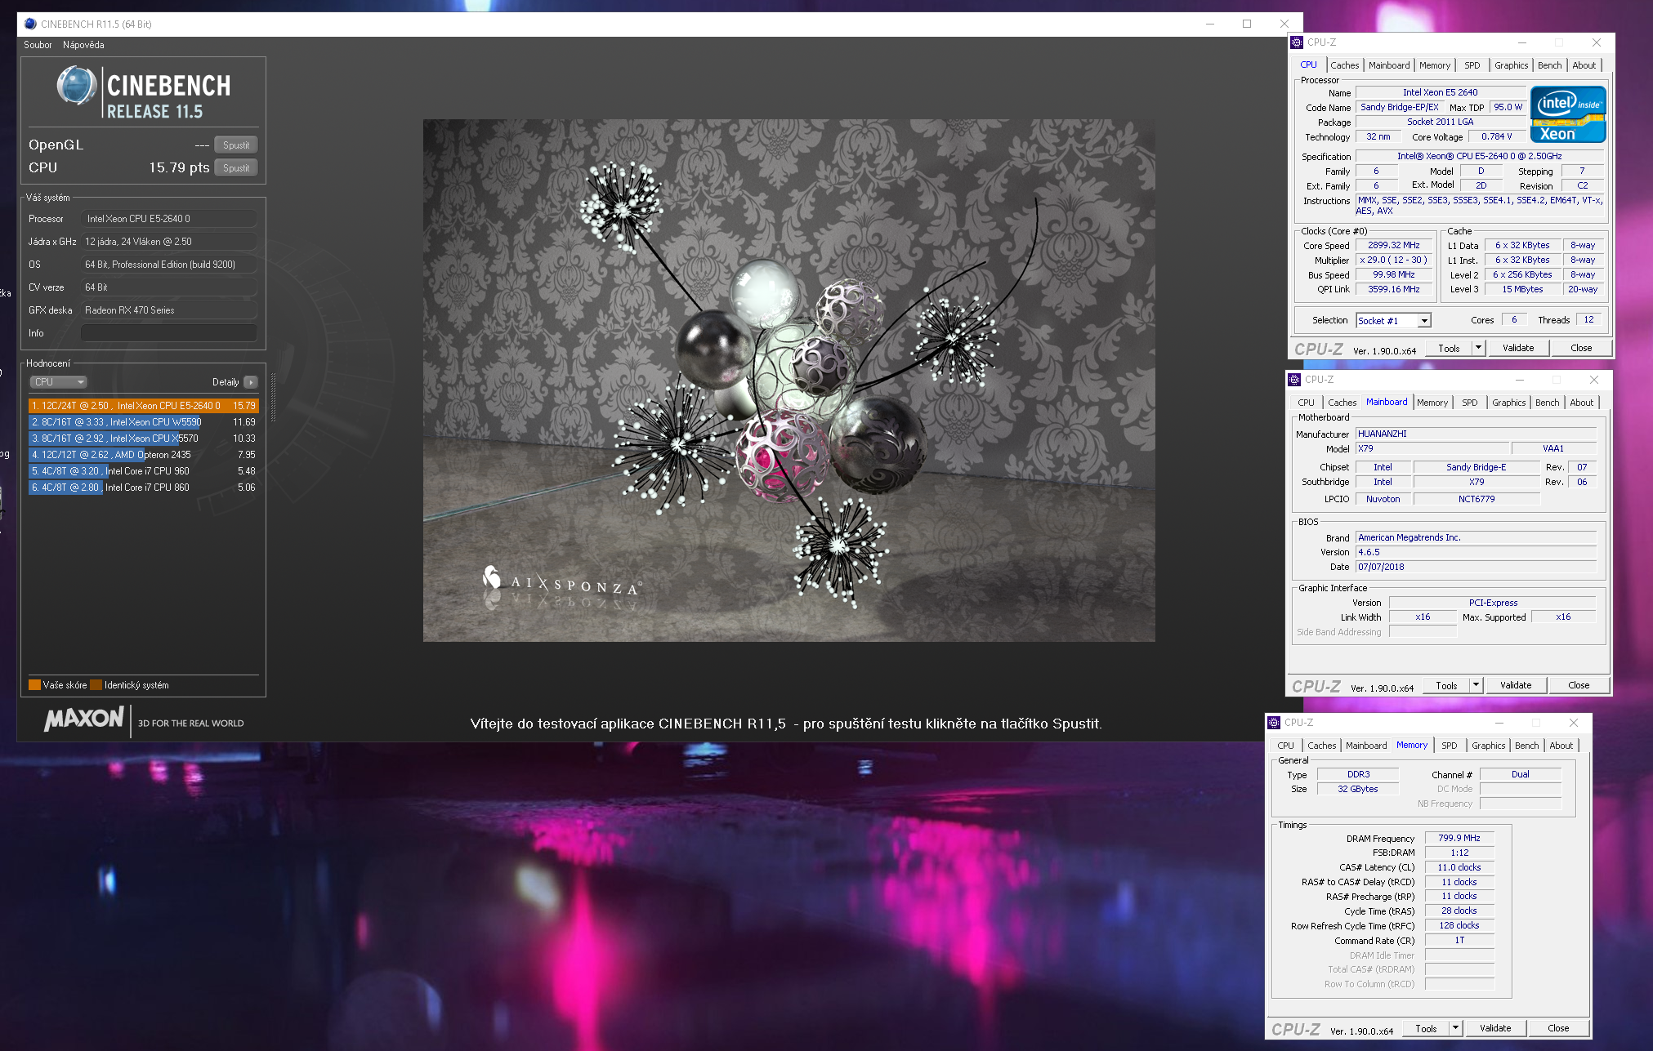
Task: Open the CPU tab in middle CPU-Z window
Action: [1306, 403]
